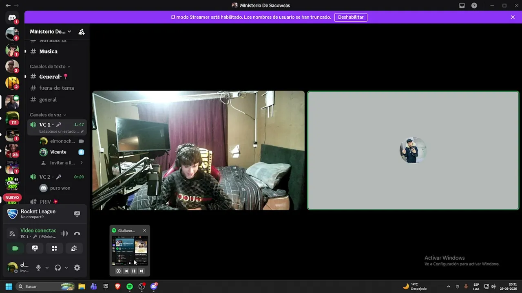The image size is (522, 293).
Task: Select elmonoch... user in VC 1
Action: coord(62,141)
